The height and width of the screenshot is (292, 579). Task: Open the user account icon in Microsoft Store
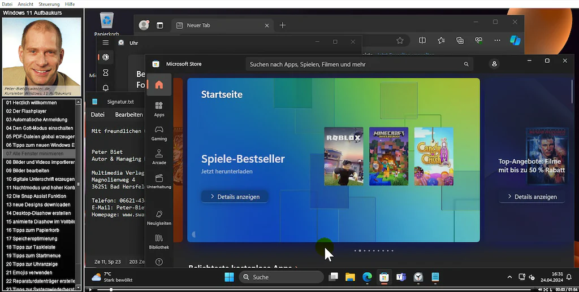point(494,64)
